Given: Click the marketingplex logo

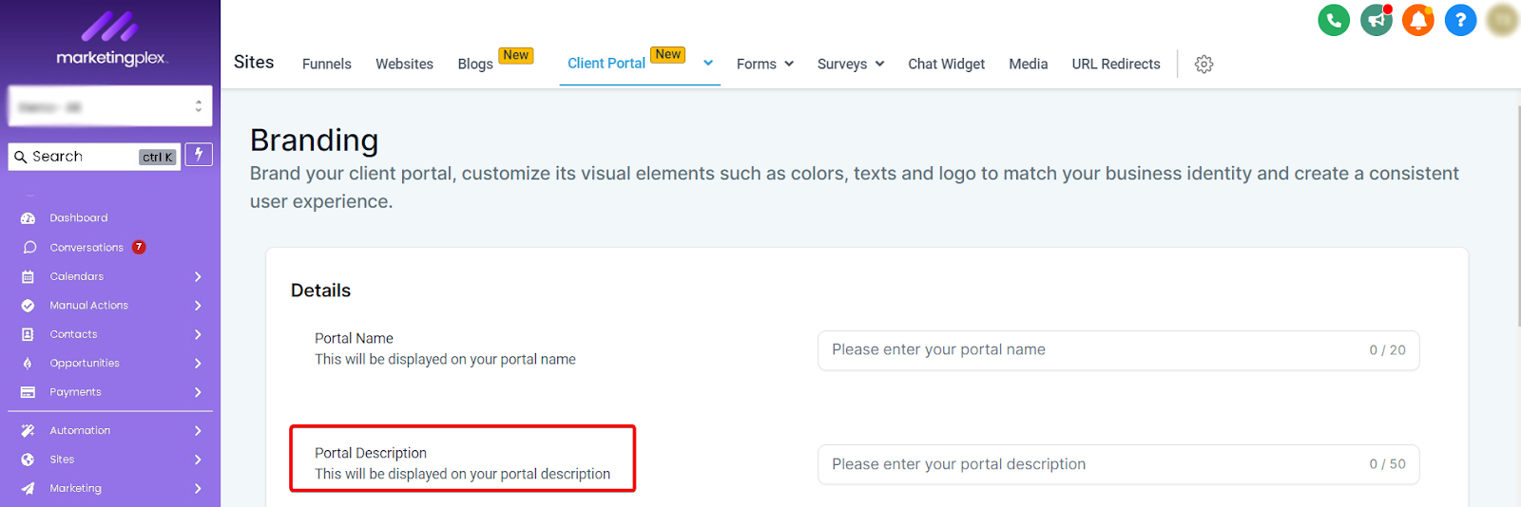Looking at the screenshot, I should coord(110,39).
